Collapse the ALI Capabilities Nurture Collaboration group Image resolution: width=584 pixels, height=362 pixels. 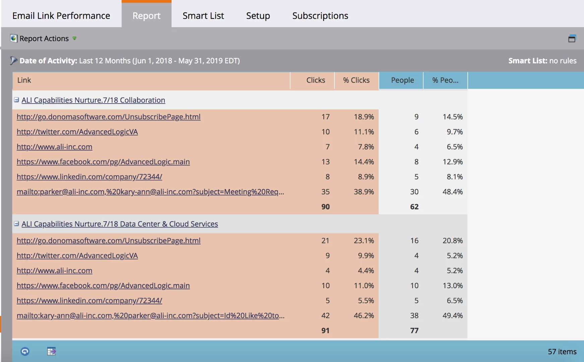pos(16,100)
